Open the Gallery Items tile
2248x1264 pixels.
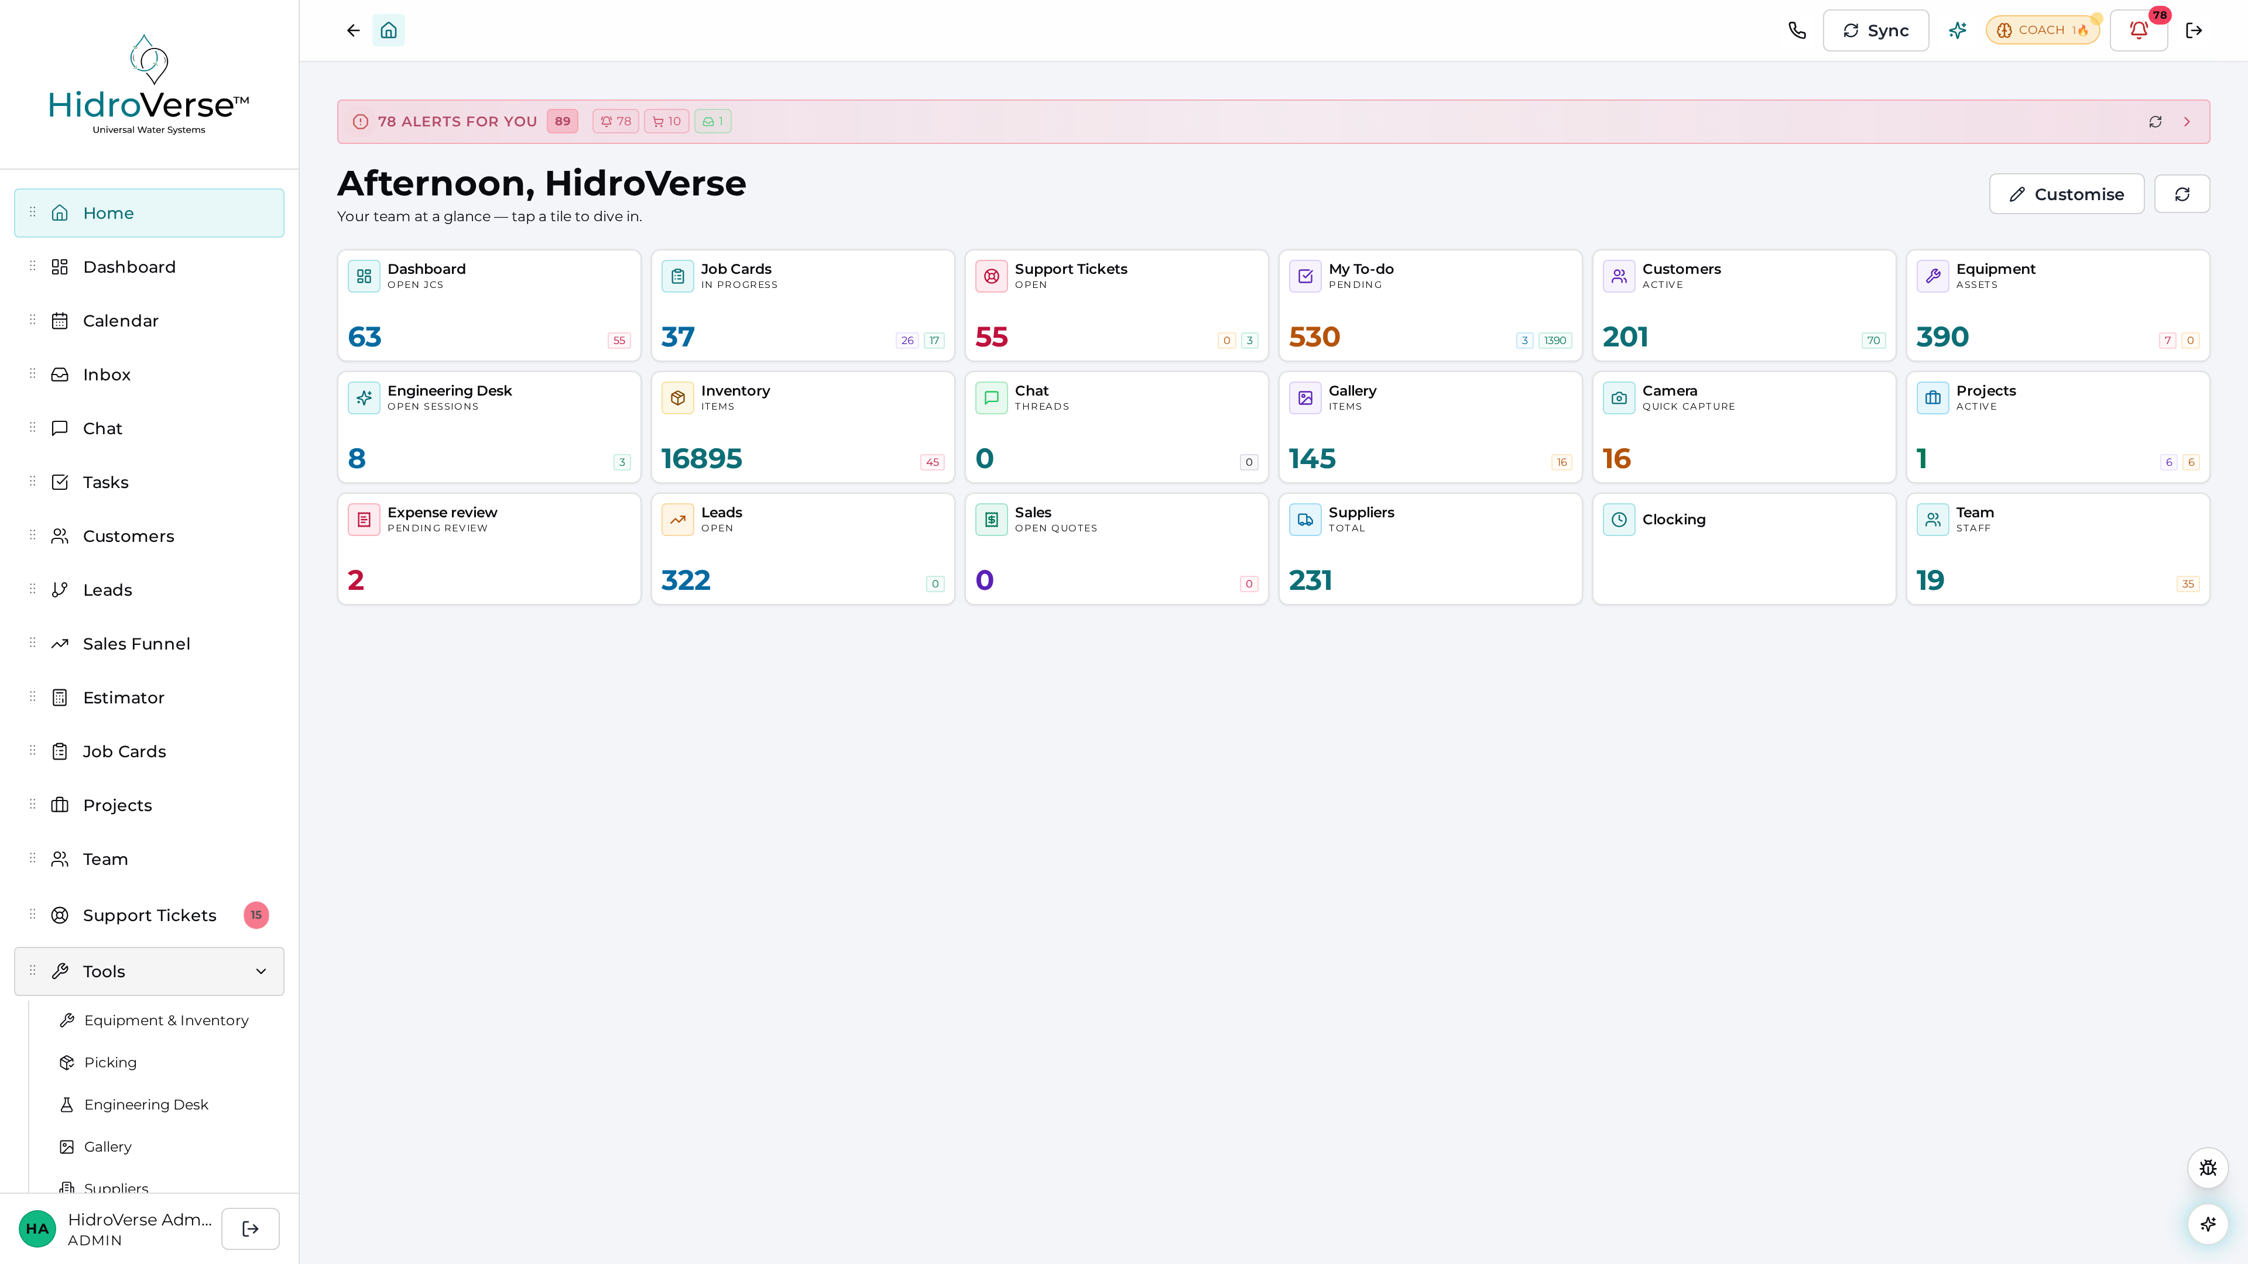coord(1430,427)
